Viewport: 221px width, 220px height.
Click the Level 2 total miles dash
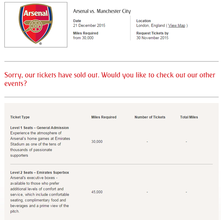pos(186,192)
